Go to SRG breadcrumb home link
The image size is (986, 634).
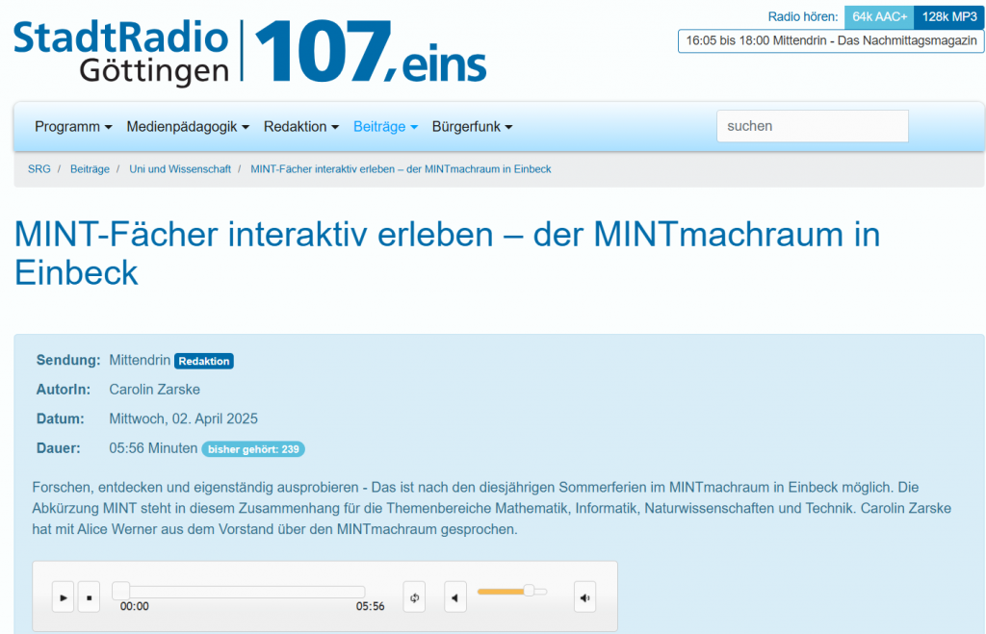click(x=39, y=168)
